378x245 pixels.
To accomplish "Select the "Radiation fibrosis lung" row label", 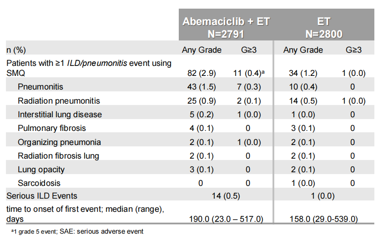I will 57,156.
